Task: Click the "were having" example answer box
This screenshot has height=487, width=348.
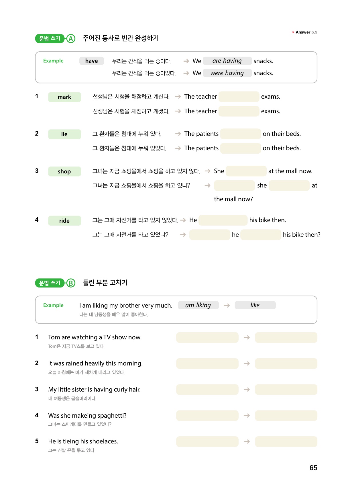Action: pyautogui.click(x=227, y=73)
